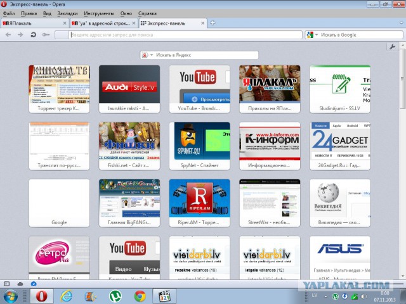This screenshot has width=406, height=304.
Task: Open the Закладки menu
Action: (x=67, y=13)
